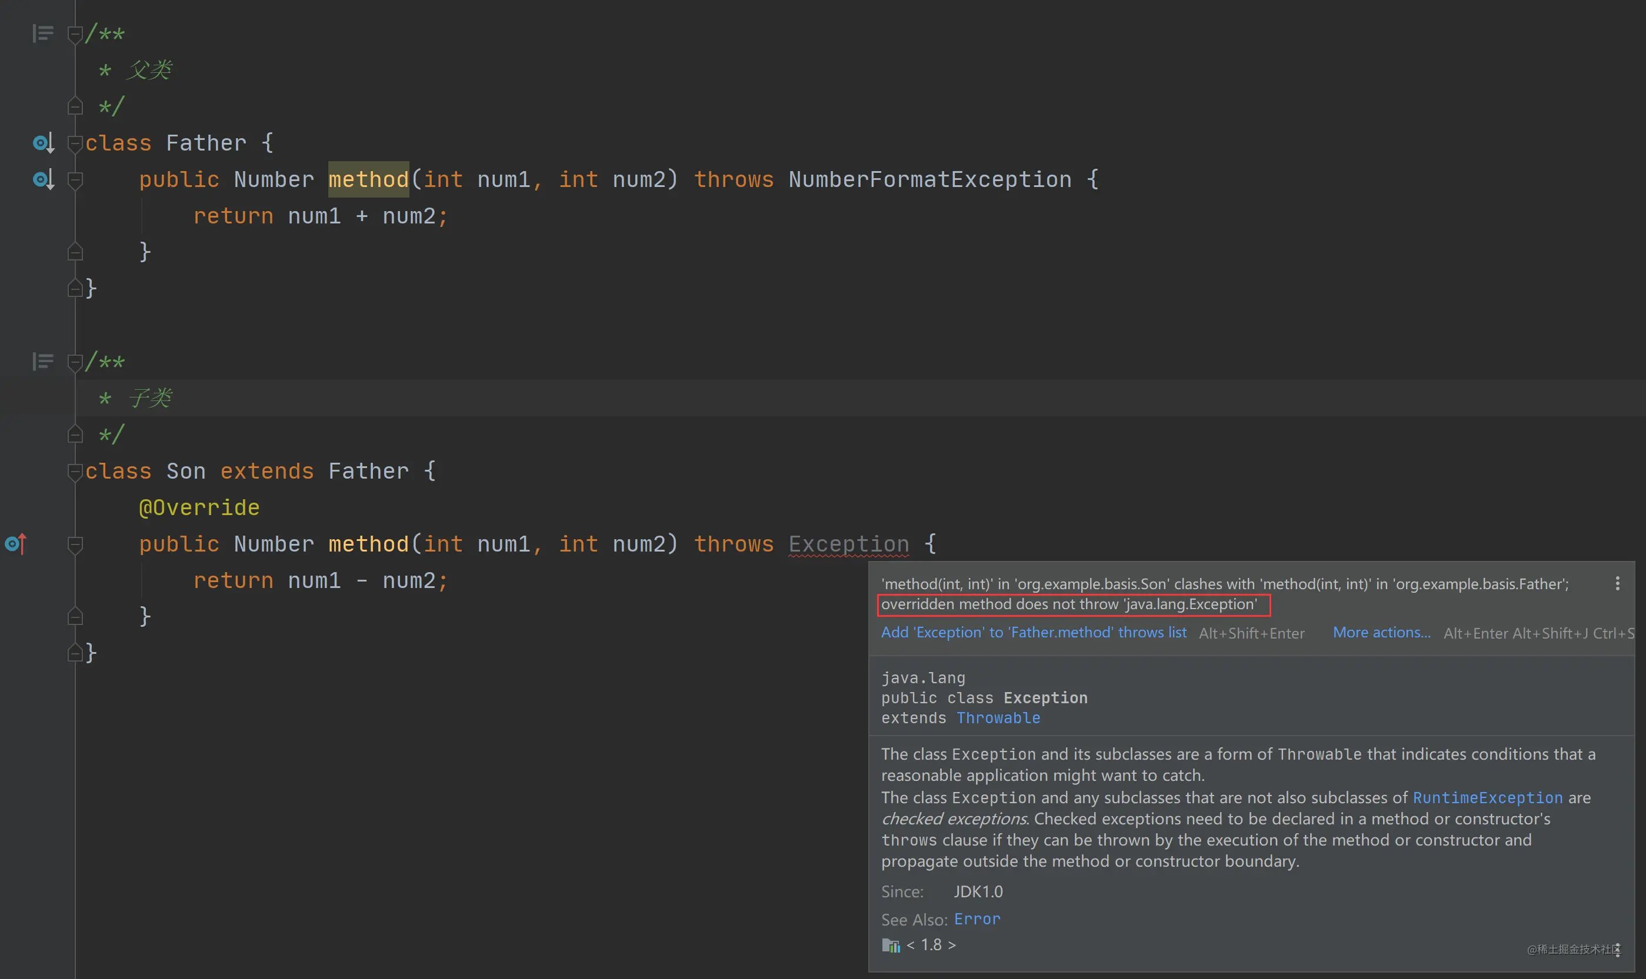Open three-dot menu at documentation popup bottom

pos(1618,951)
